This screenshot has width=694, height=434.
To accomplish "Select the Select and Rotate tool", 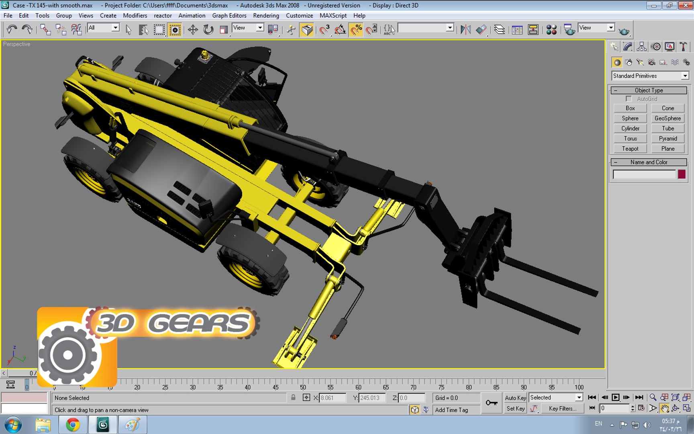I will (208, 30).
